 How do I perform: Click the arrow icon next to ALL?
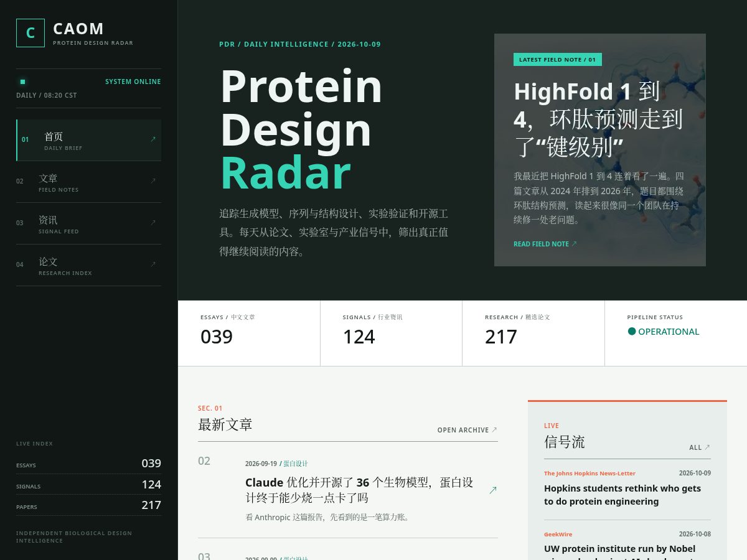coord(707,447)
